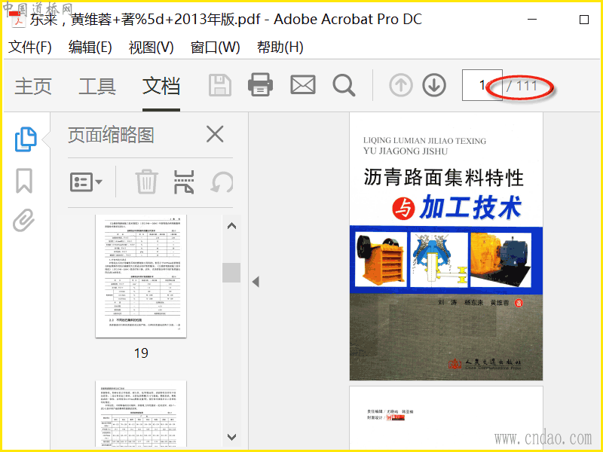Click the 页面缩略图 panel title
Screen dimensions: 603x452
coord(111,135)
